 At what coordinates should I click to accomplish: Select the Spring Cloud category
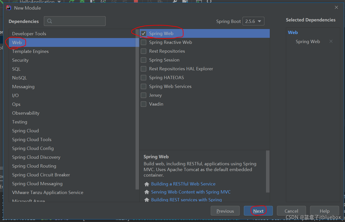tap(72, 131)
